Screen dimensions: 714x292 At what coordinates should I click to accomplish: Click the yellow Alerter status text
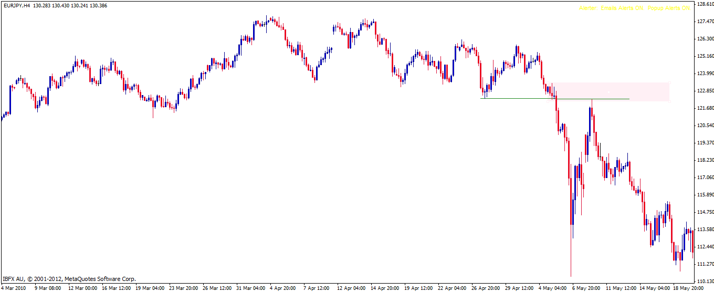pyautogui.click(x=634, y=8)
